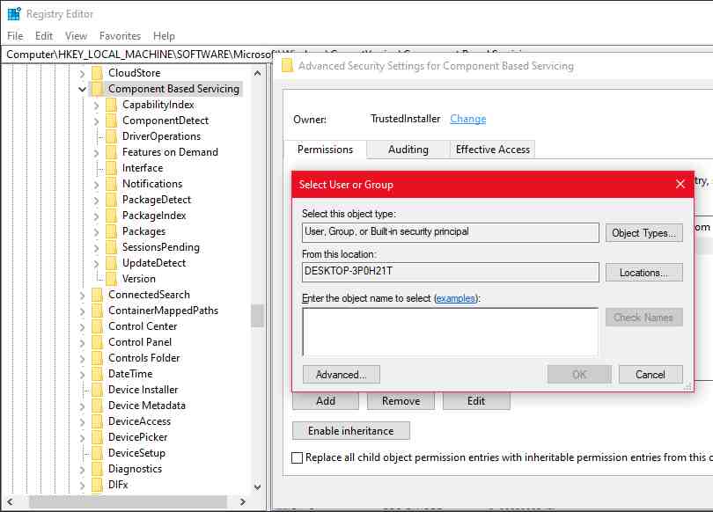Open the Edit menu
The height and width of the screenshot is (512, 713).
(x=44, y=36)
